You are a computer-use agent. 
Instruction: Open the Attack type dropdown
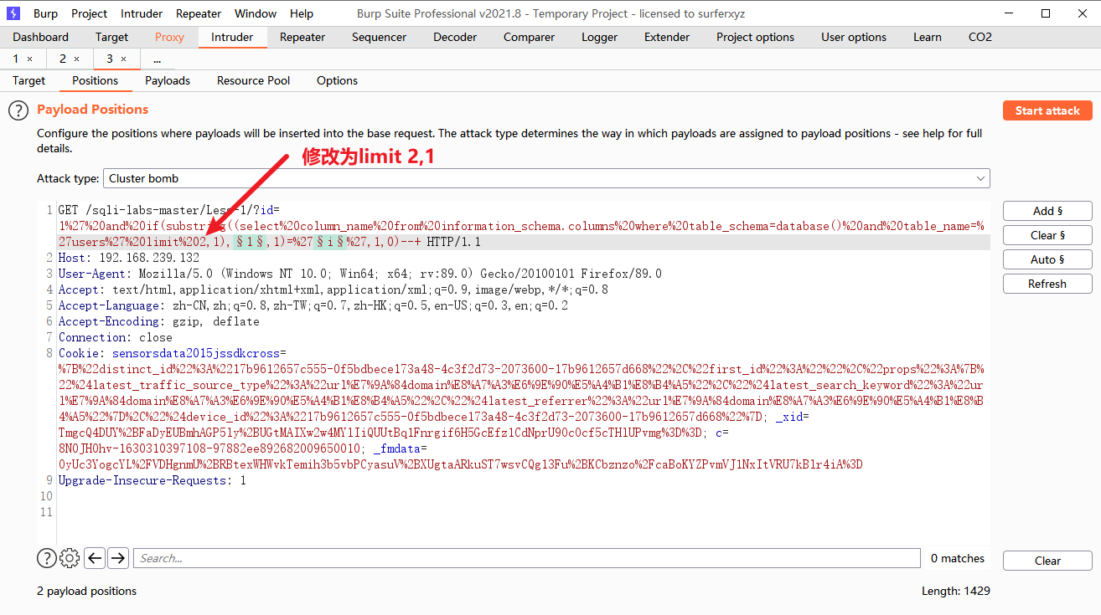point(546,178)
